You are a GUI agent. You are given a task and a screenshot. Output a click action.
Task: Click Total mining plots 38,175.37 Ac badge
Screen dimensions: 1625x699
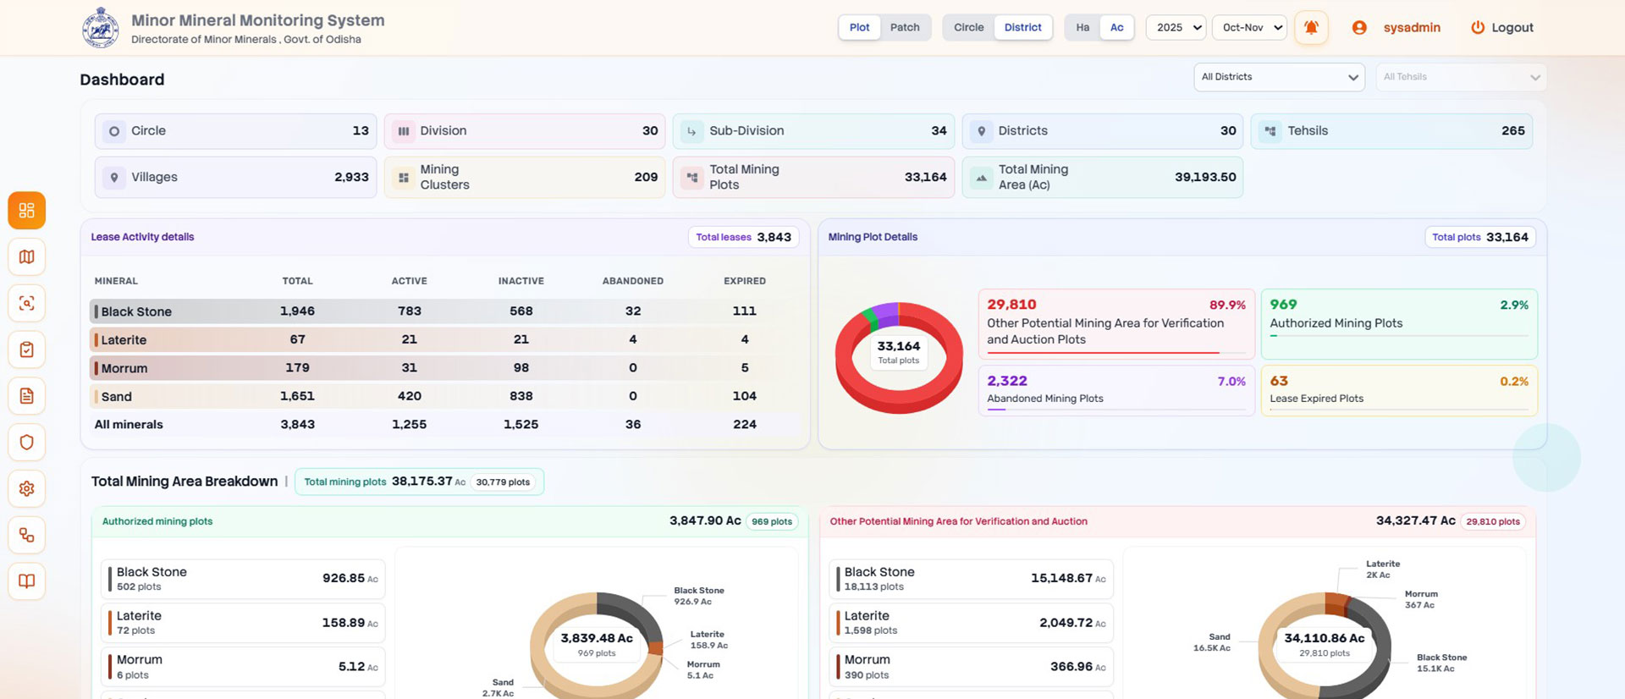[419, 482]
